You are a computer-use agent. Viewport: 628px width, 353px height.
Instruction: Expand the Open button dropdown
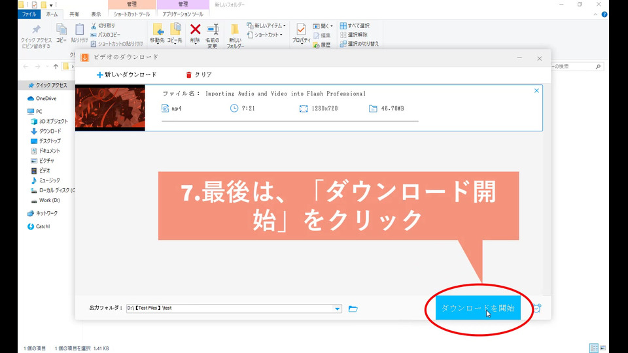pos(323,26)
